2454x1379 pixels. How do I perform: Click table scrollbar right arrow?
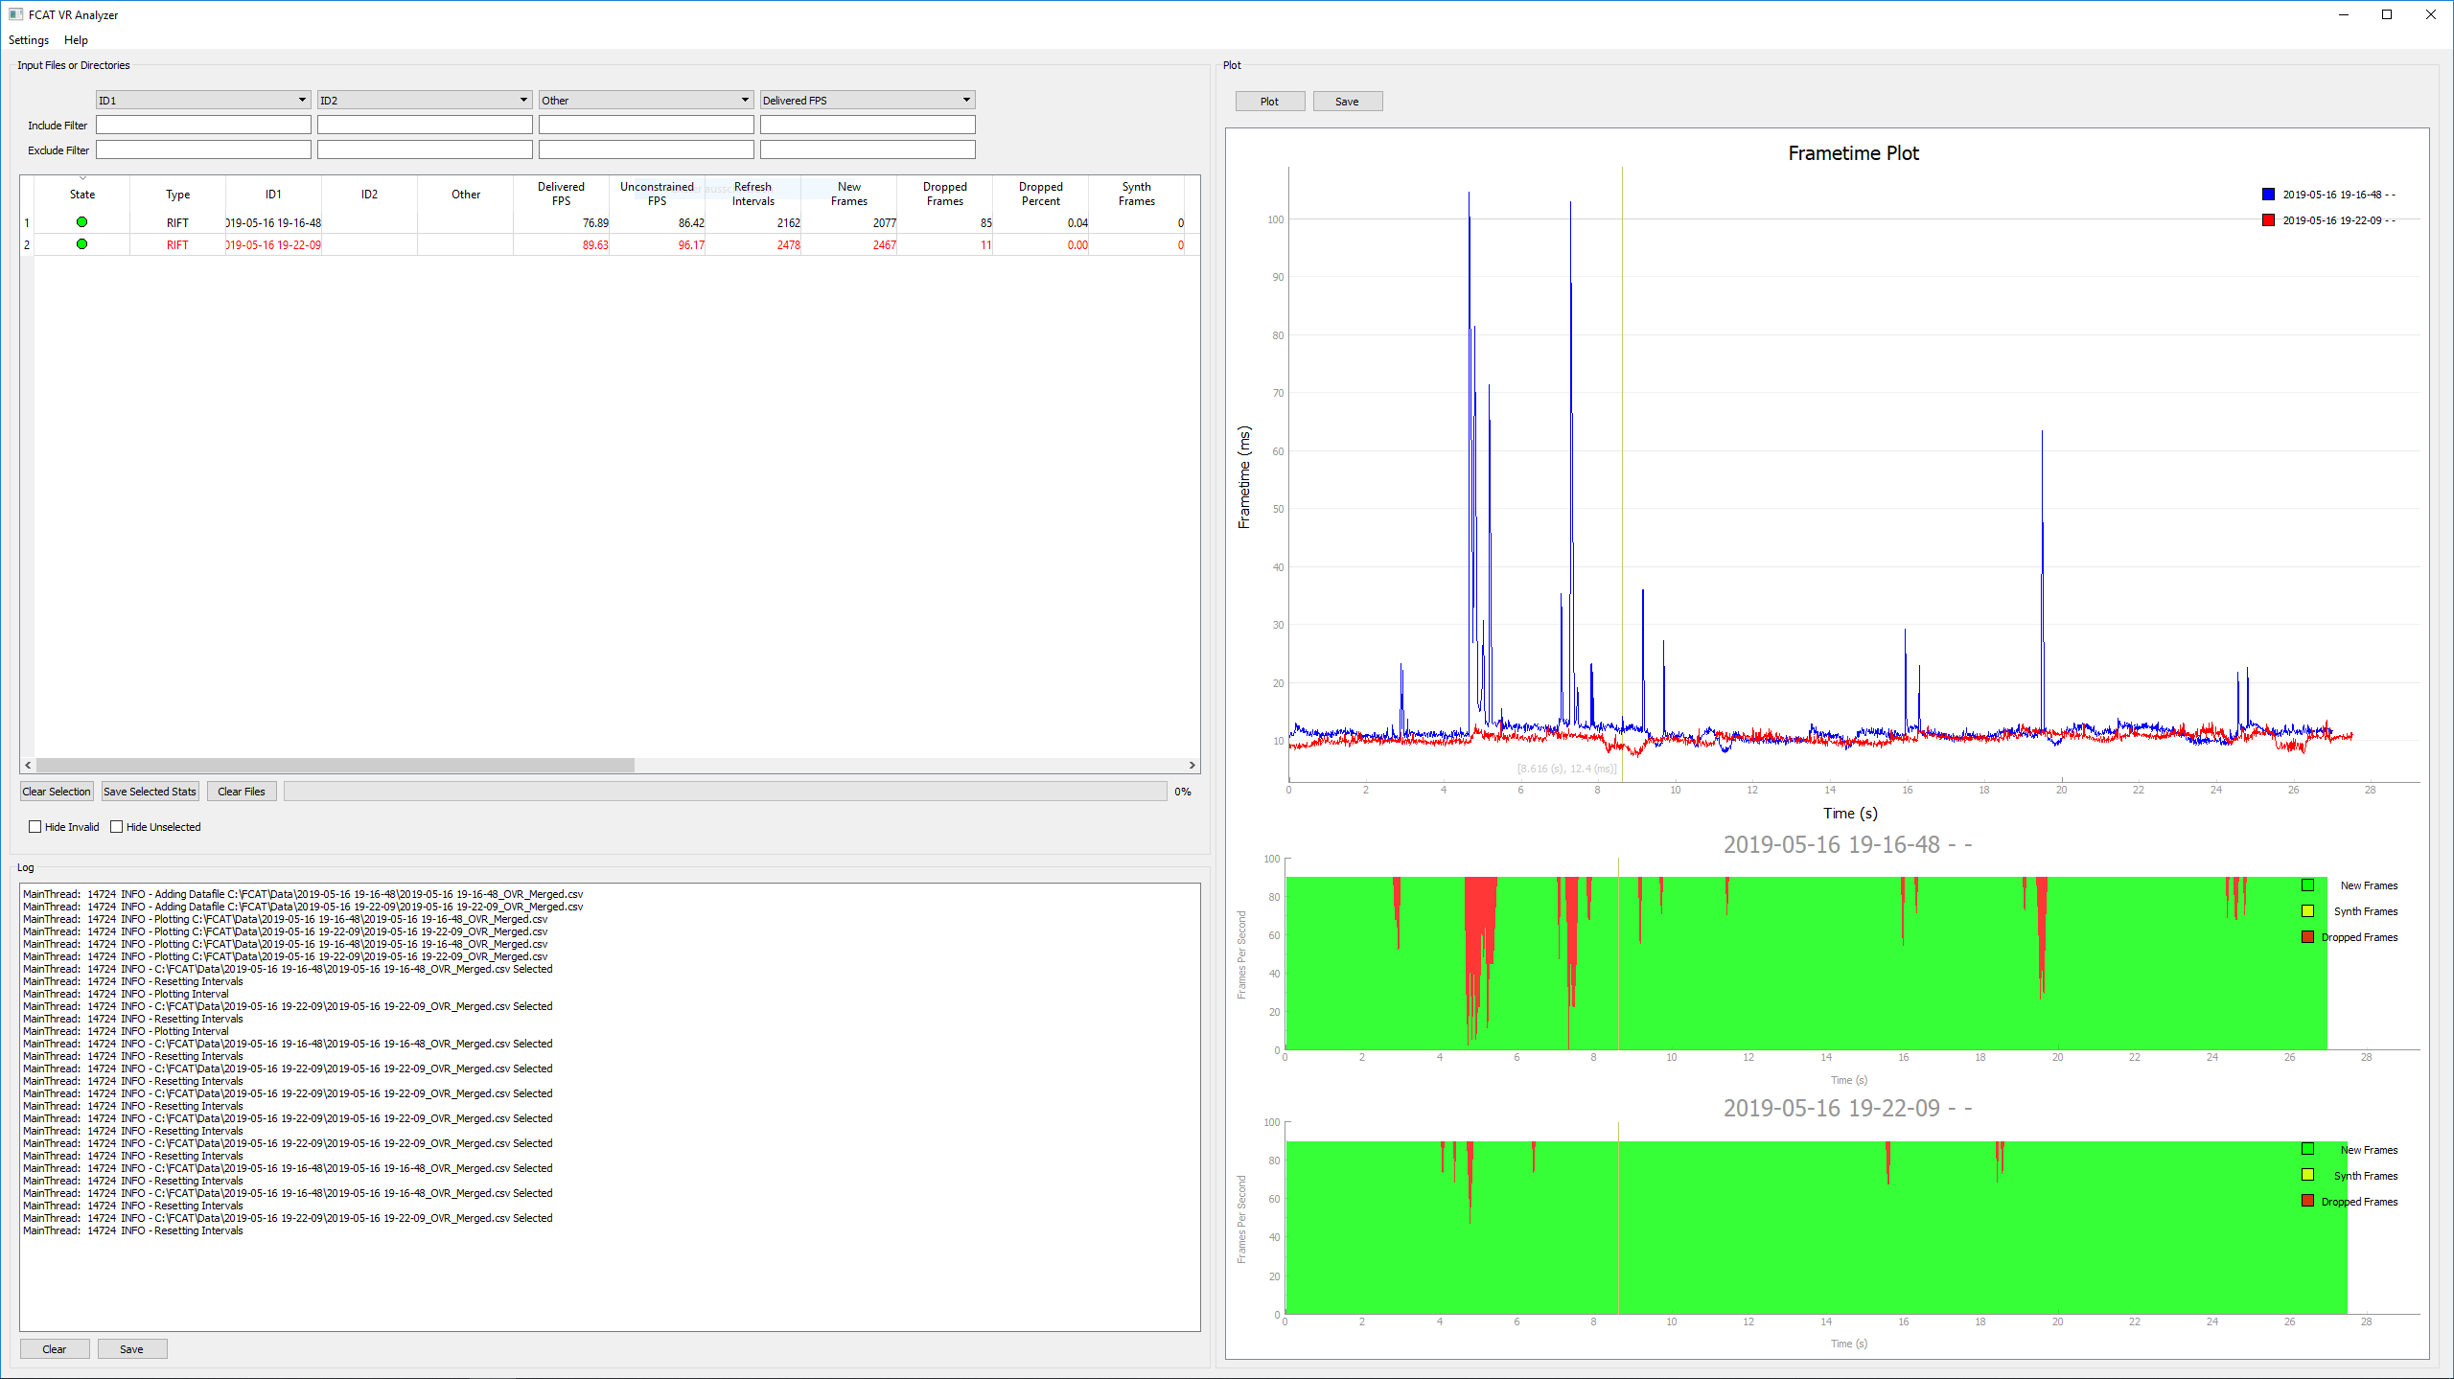[1192, 766]
